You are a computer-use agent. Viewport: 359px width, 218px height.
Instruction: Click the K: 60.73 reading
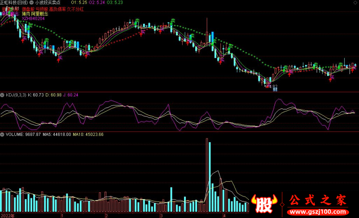36,95
